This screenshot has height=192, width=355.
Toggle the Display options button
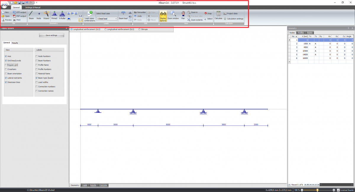pos(163,16)
